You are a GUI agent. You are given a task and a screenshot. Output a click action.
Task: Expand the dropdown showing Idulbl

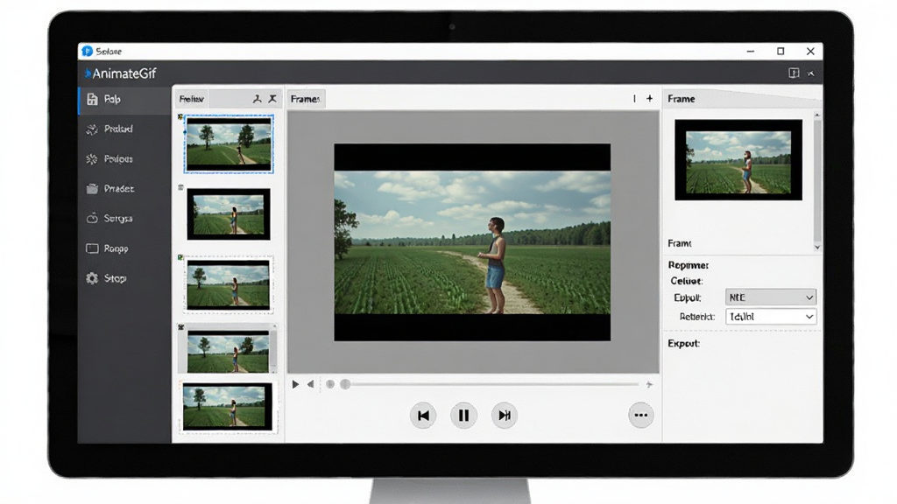(771, 317)
